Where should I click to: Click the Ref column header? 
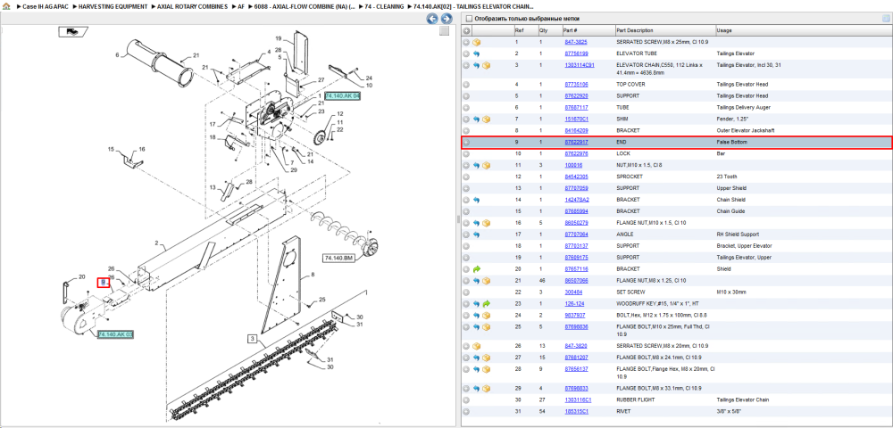click(520, 30)
